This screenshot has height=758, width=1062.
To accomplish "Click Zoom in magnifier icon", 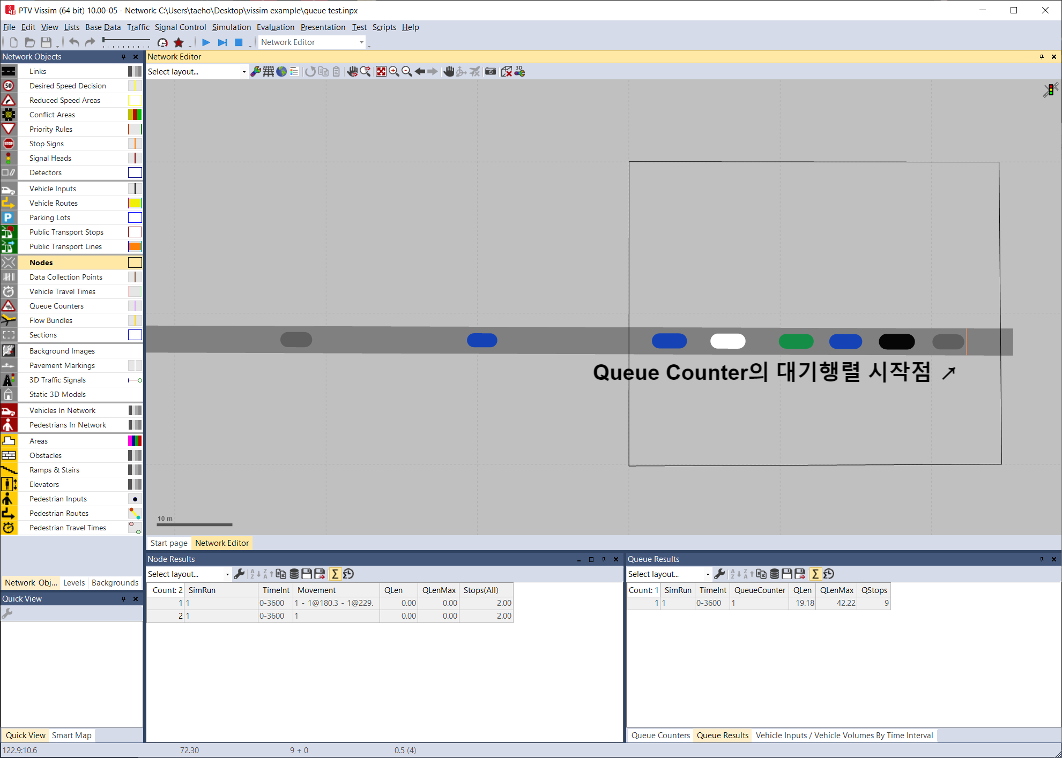I will click(394, 72).
